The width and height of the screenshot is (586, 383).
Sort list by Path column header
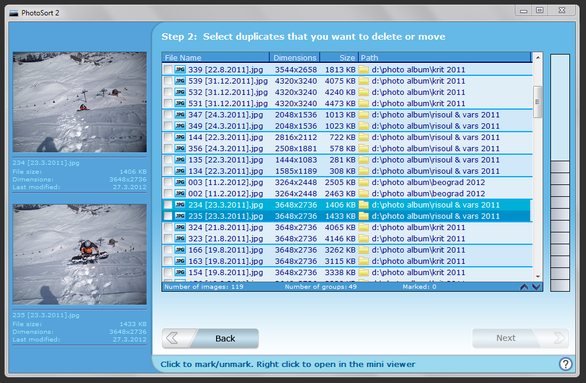click(444, 58)
